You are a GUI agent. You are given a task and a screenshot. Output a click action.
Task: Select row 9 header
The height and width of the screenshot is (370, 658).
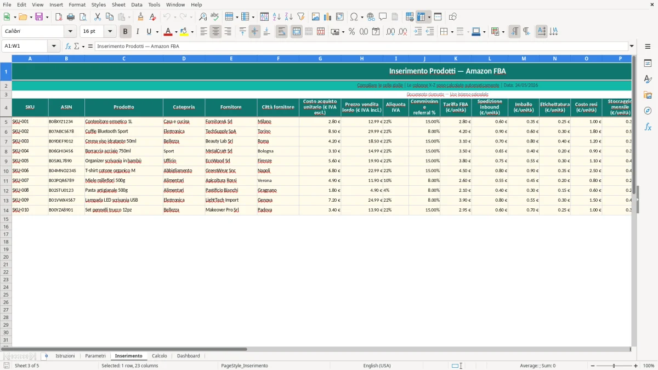coord(6,161)
